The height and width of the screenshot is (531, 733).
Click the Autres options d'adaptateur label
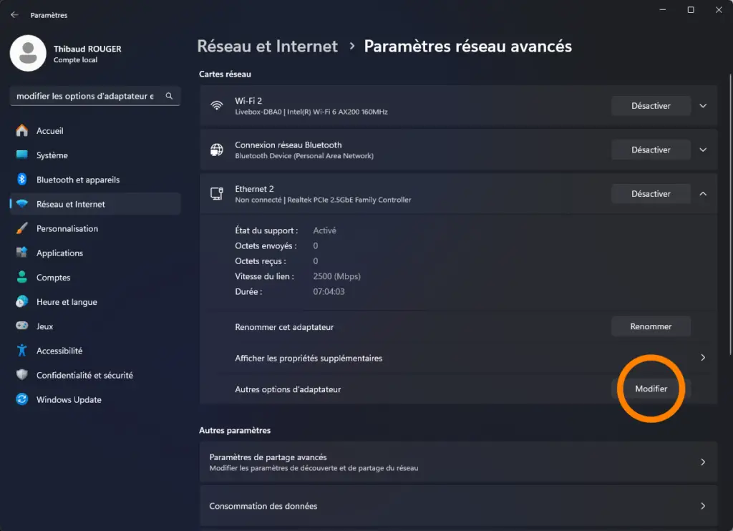point(288,389)
